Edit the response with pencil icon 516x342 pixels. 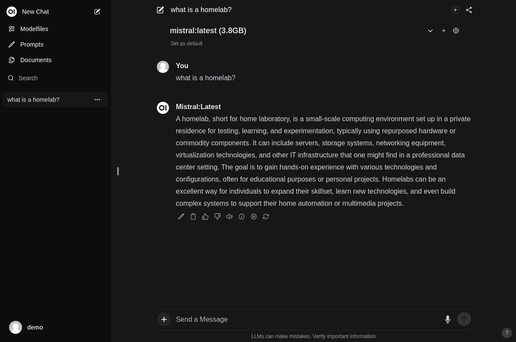[x=181, y=216]
